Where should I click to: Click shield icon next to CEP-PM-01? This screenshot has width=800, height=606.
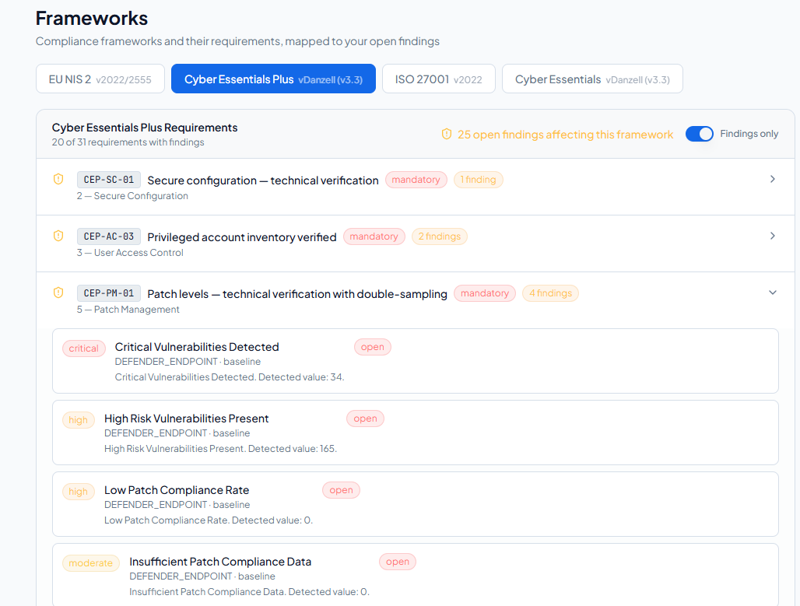coord(58,292)
